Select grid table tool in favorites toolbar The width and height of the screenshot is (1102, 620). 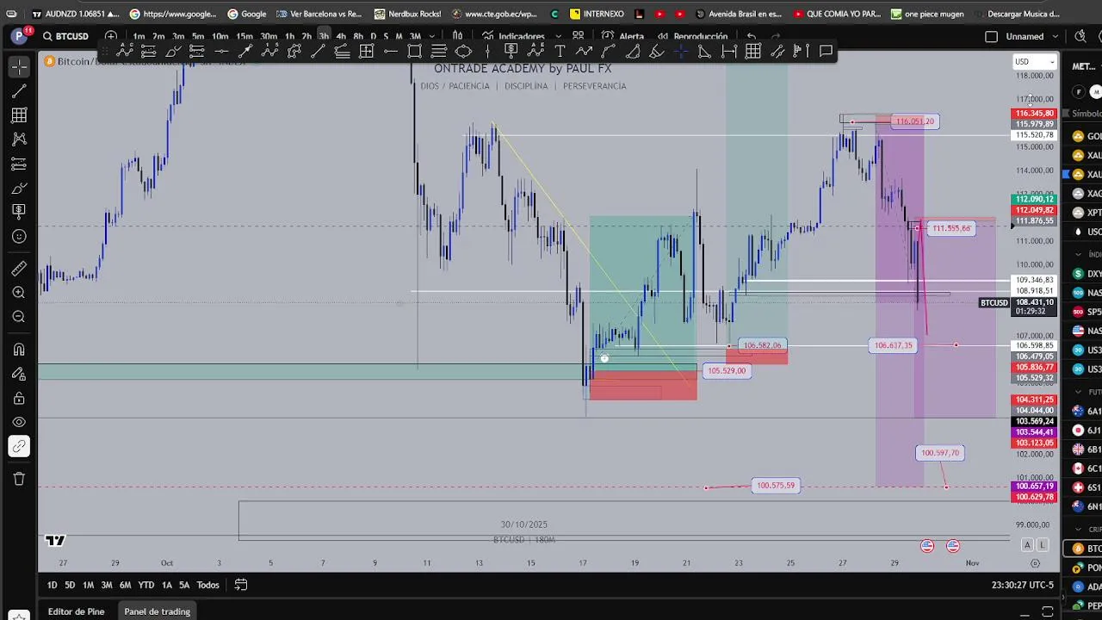pos(753,52)
